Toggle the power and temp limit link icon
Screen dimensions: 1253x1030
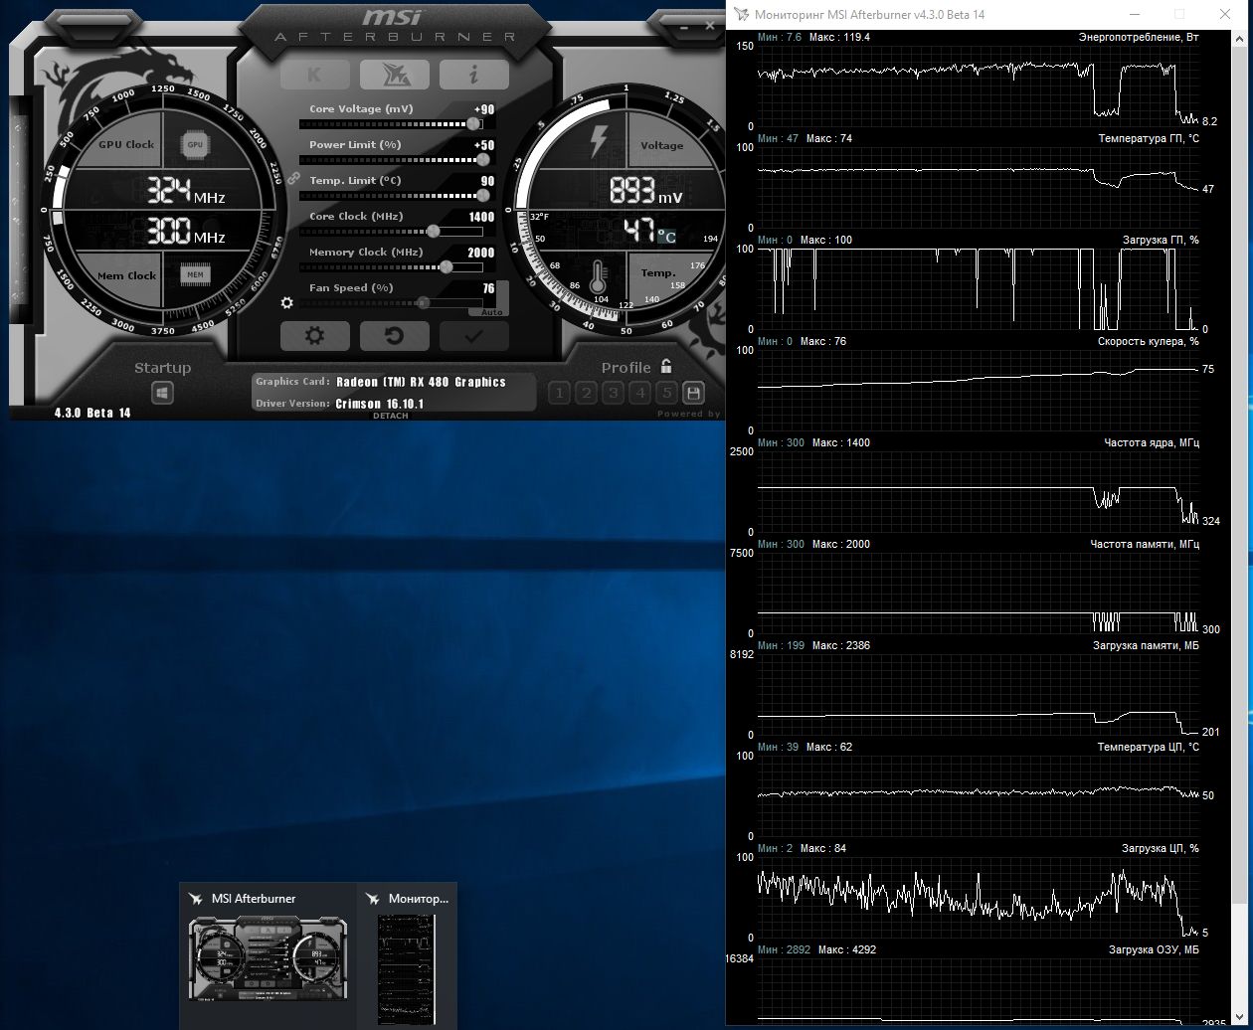click(x=293, y=178)
